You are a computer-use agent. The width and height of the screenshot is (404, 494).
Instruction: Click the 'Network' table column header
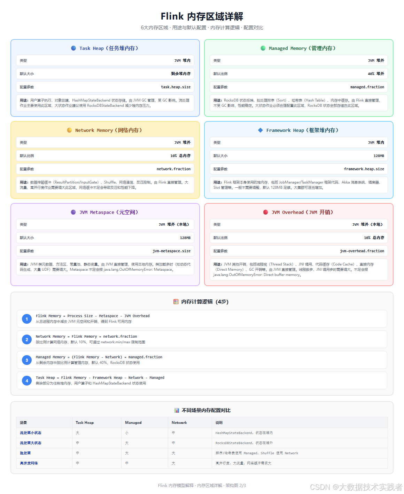click(x=179, y=422)
